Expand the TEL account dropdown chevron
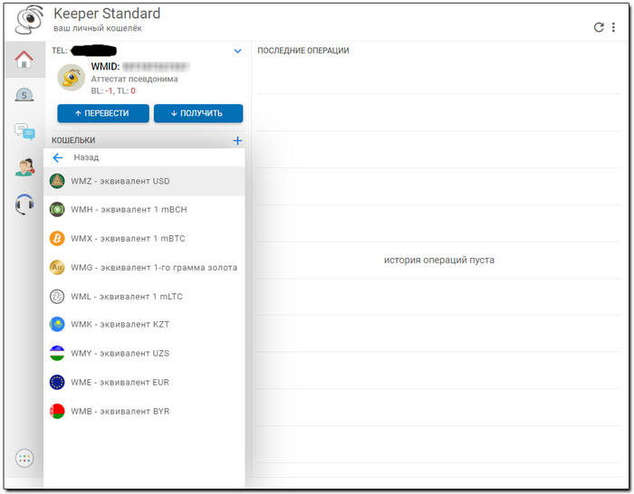634x494 pixels. pyautogui.click(x=237, y=51)
